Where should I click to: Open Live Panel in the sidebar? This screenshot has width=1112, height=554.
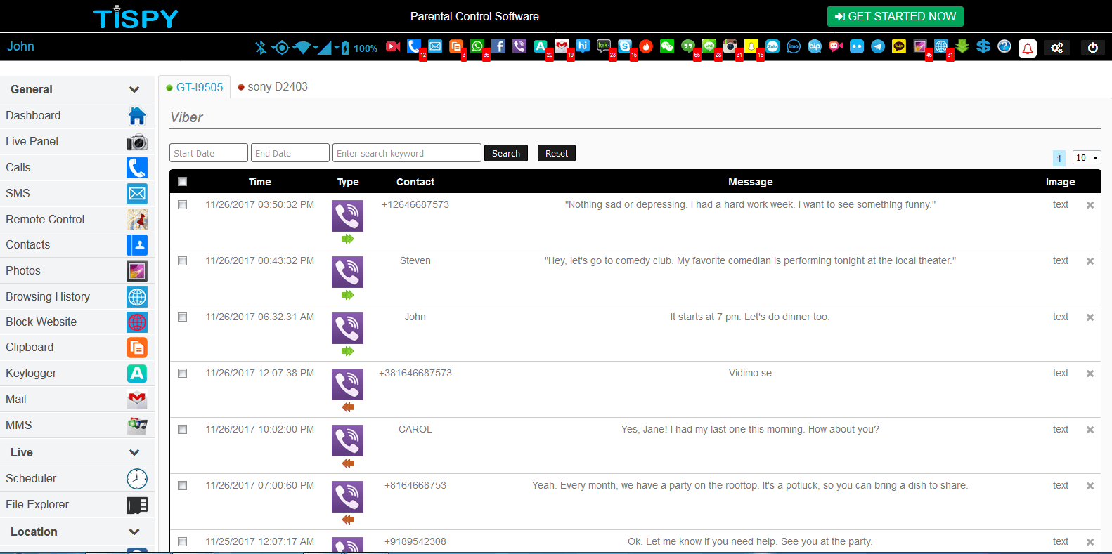(x=77, y=141)
